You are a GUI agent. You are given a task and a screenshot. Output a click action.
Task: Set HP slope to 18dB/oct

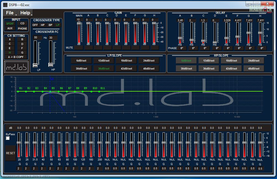(231, 61)
